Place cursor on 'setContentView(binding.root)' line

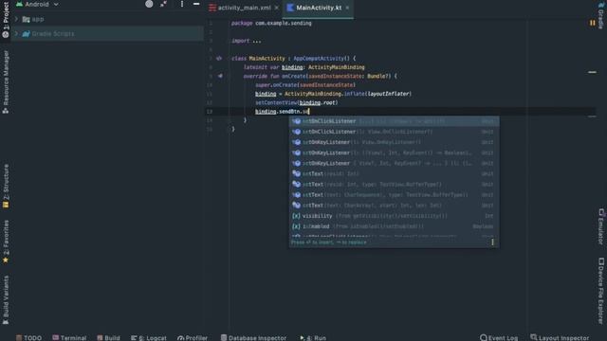(297, 103)
